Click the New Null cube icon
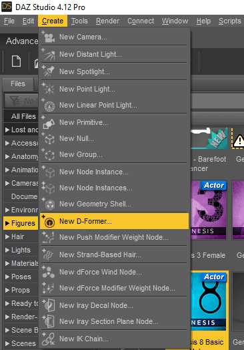 (49, 139)
